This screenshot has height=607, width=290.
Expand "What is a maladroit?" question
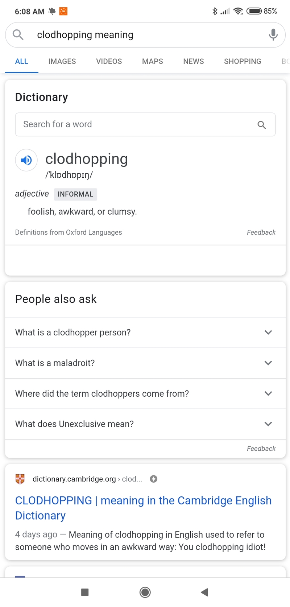pyautogui.click(x=145, y=363)
